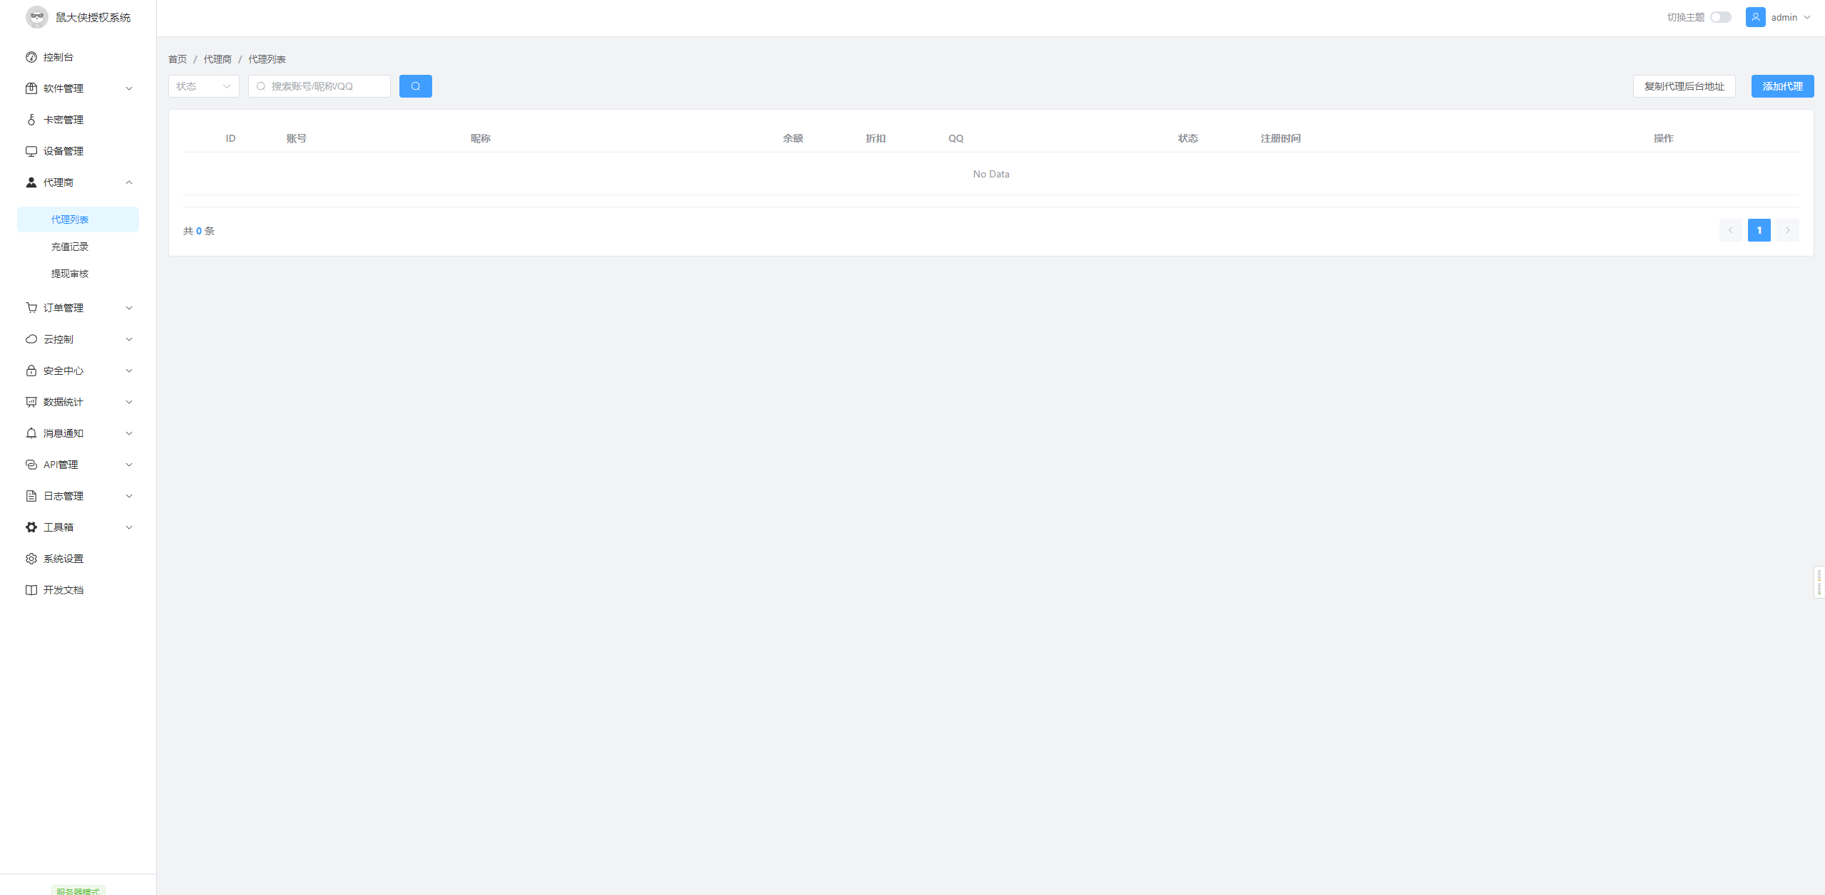Click the 开发文档 book icon
Viewport: 1825px width, 895px height.
(x=31, y=590)
